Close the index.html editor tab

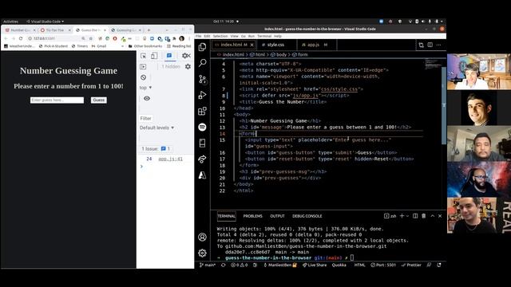[x=252, y=45]
